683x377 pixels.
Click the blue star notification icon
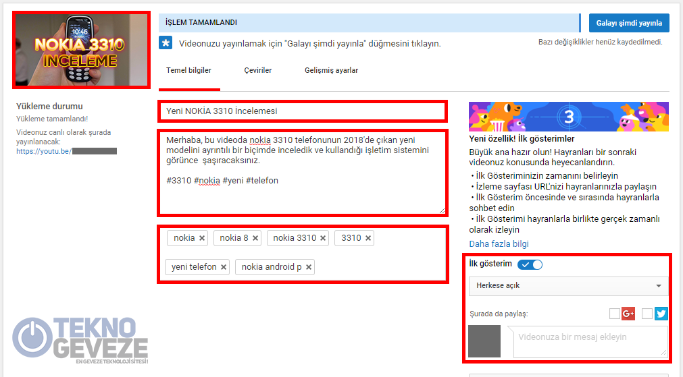pyautogui.click(x=166, y=43)
